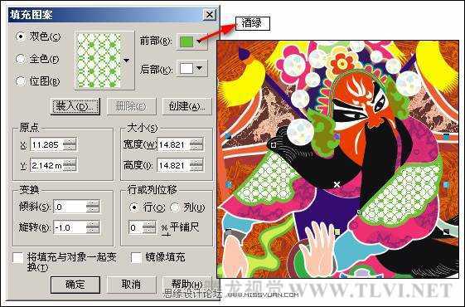
Task: Click the tile offset percentage spinner arrows
Action: point(149,227)
